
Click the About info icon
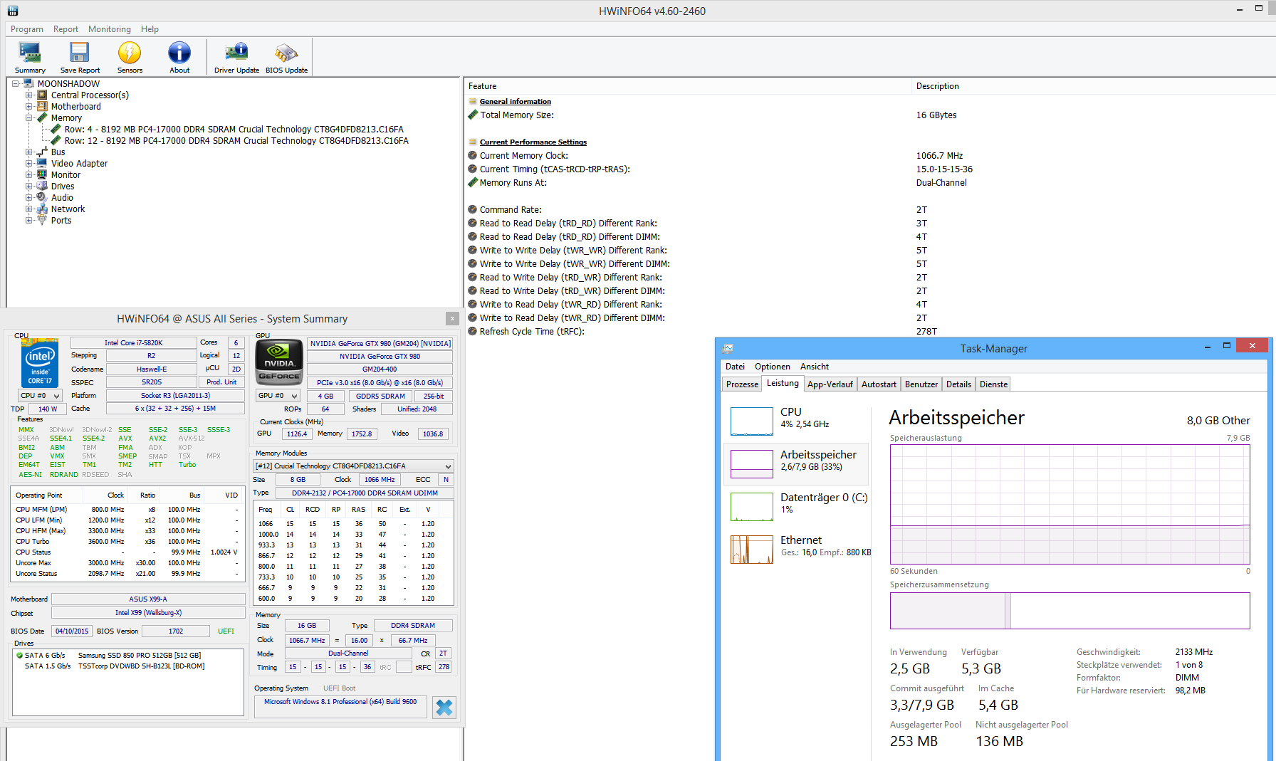179,53
